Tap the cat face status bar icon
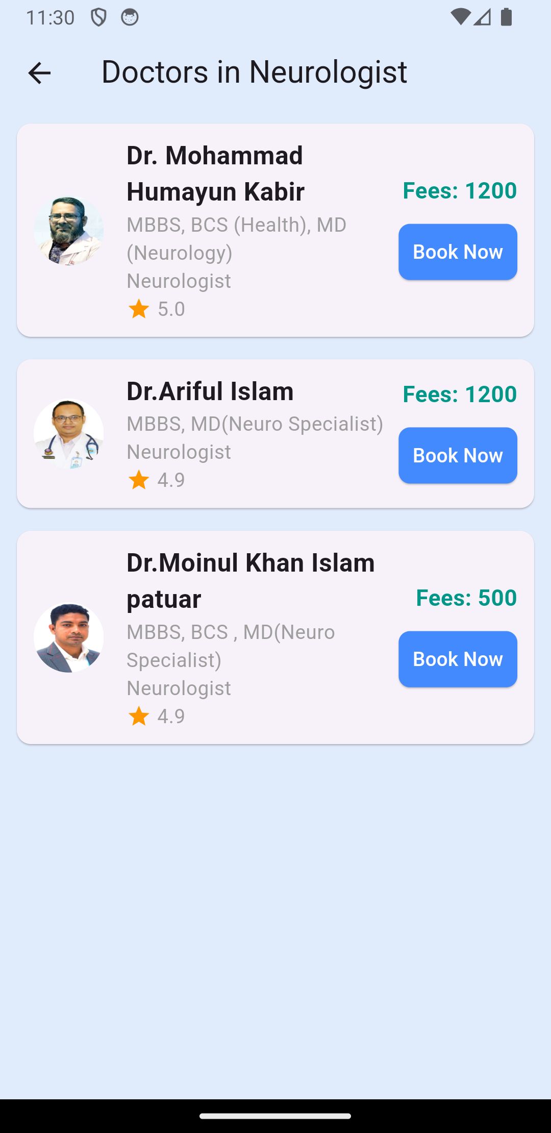The image size is (551, 1133). pos(130,17)
